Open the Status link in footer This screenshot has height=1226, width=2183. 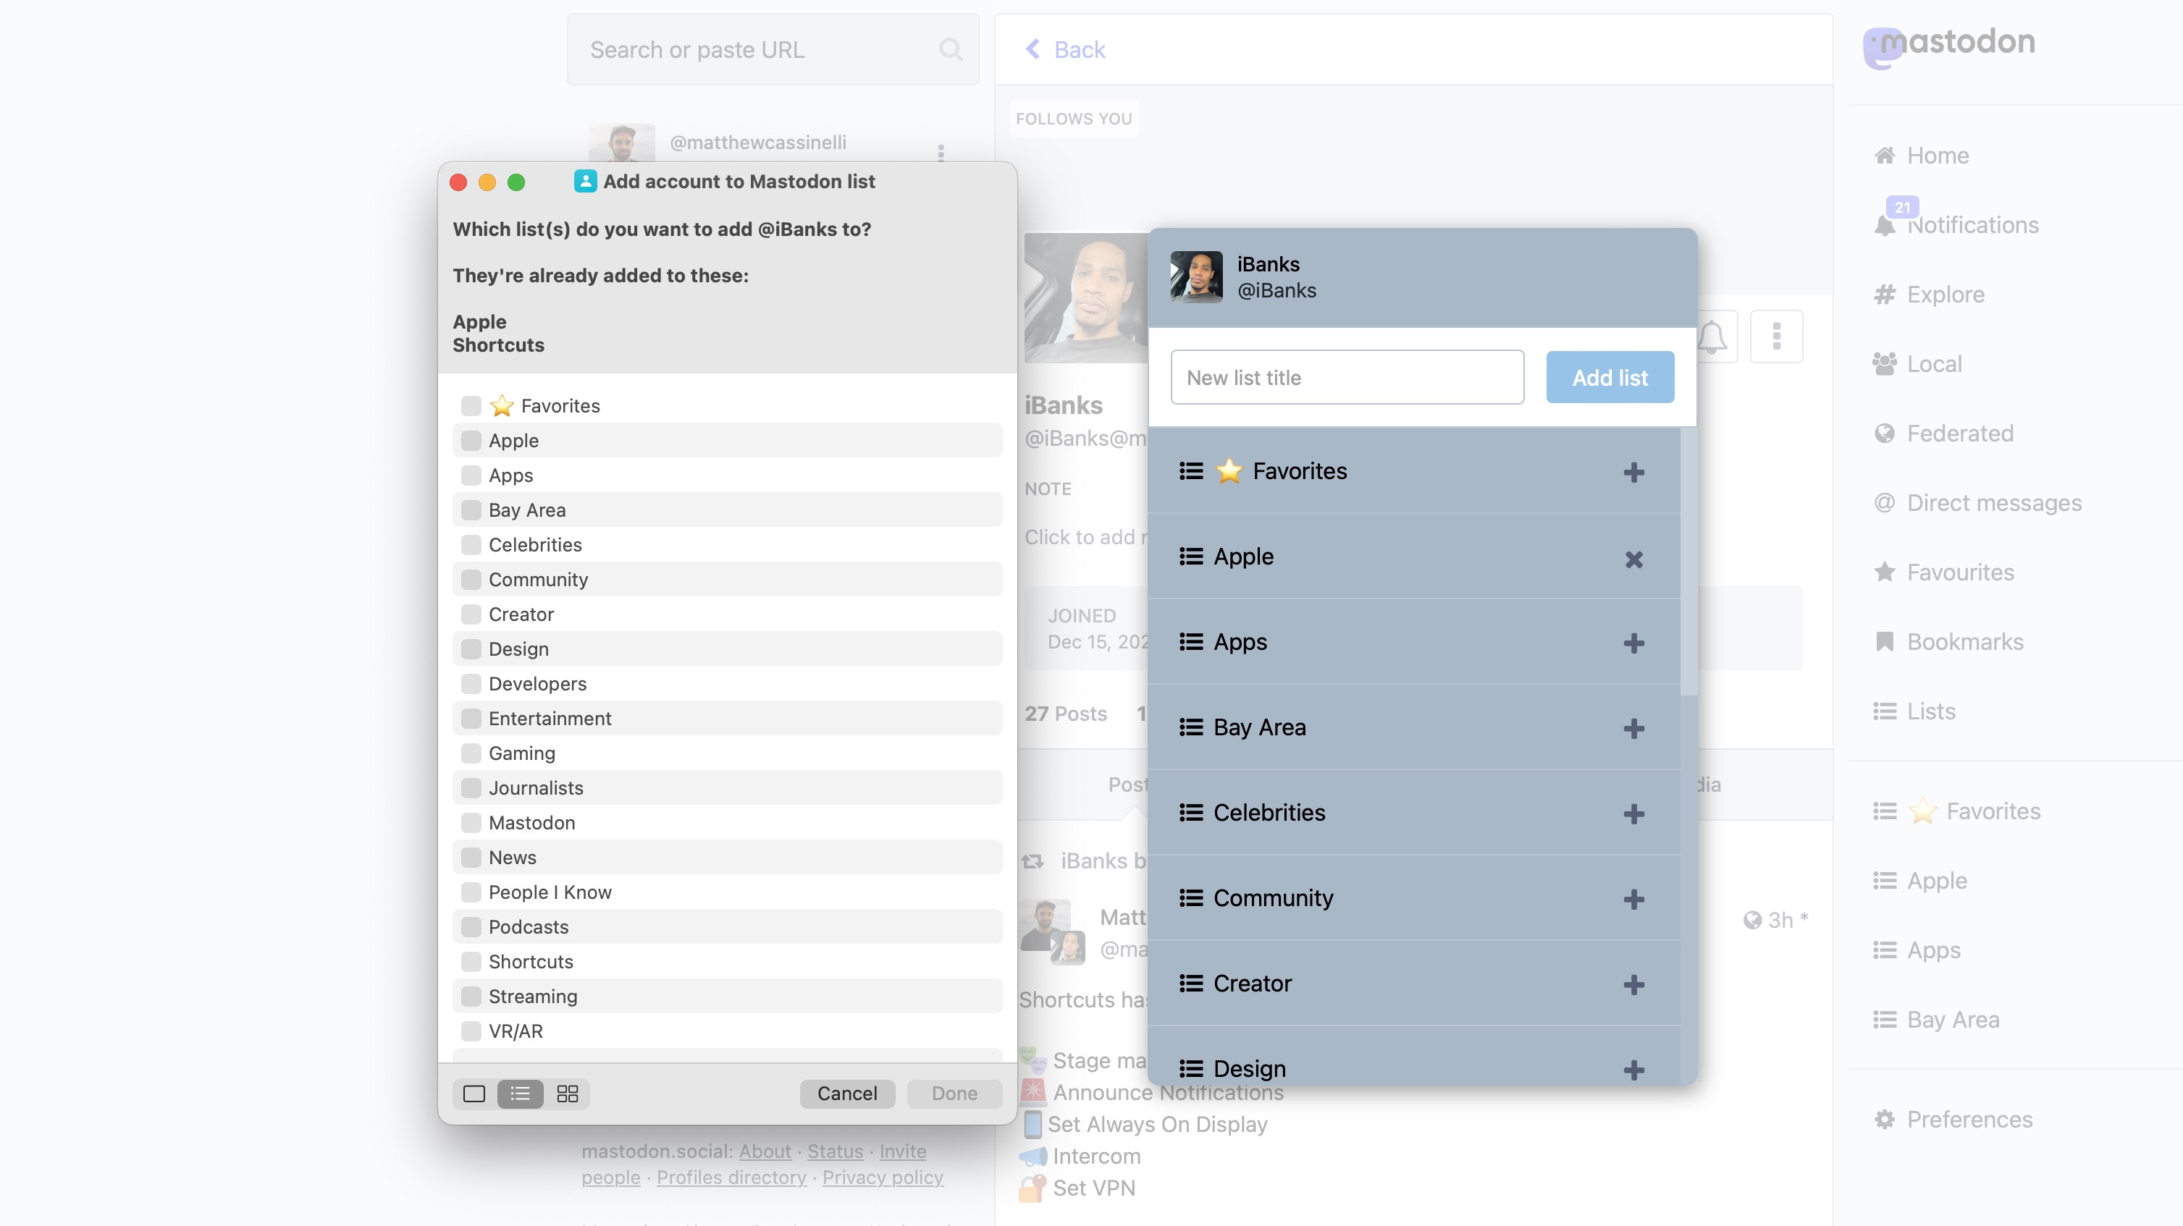(x=835, y=1151)
